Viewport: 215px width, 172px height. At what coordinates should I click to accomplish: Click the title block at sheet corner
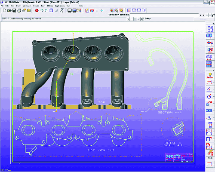(179, 157)
